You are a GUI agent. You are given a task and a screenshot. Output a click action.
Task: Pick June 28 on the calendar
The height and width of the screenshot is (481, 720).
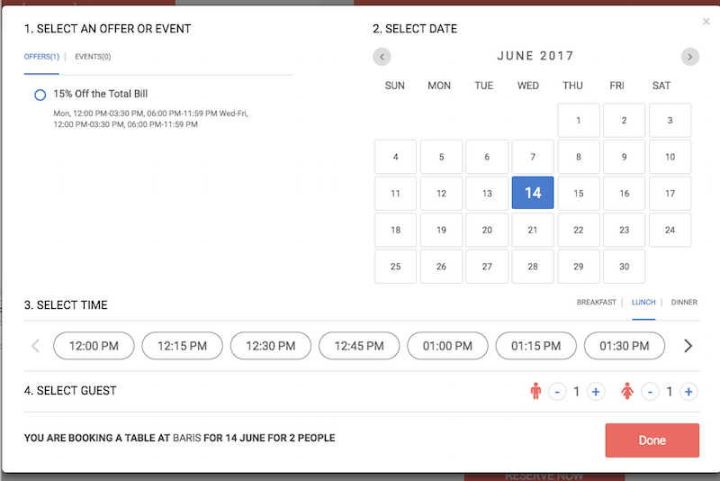point(533,267)
